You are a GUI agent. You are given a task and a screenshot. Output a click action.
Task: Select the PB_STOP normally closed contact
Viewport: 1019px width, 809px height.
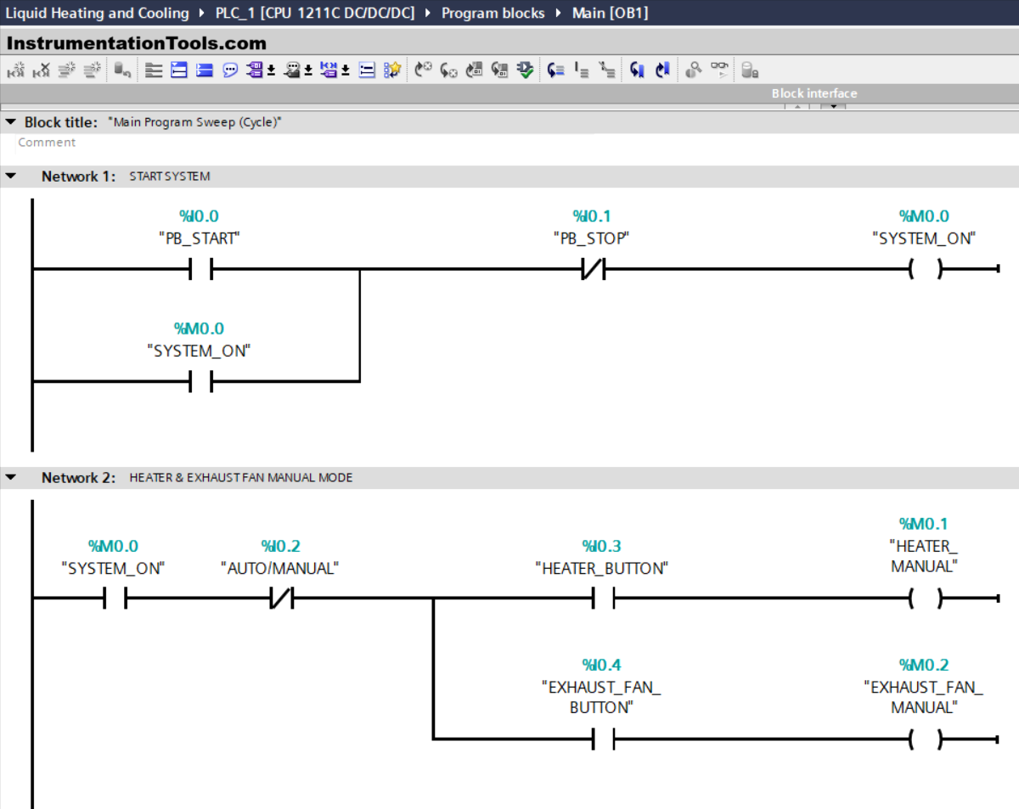pyautogui.click(x=592, y=270)
